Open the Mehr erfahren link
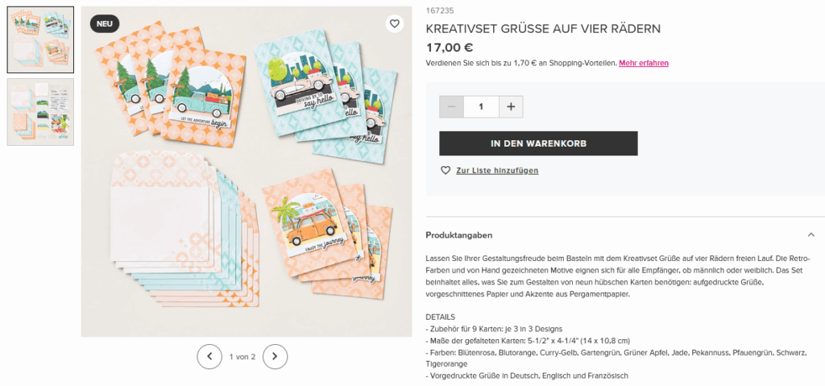 click(x=644, y=63)
